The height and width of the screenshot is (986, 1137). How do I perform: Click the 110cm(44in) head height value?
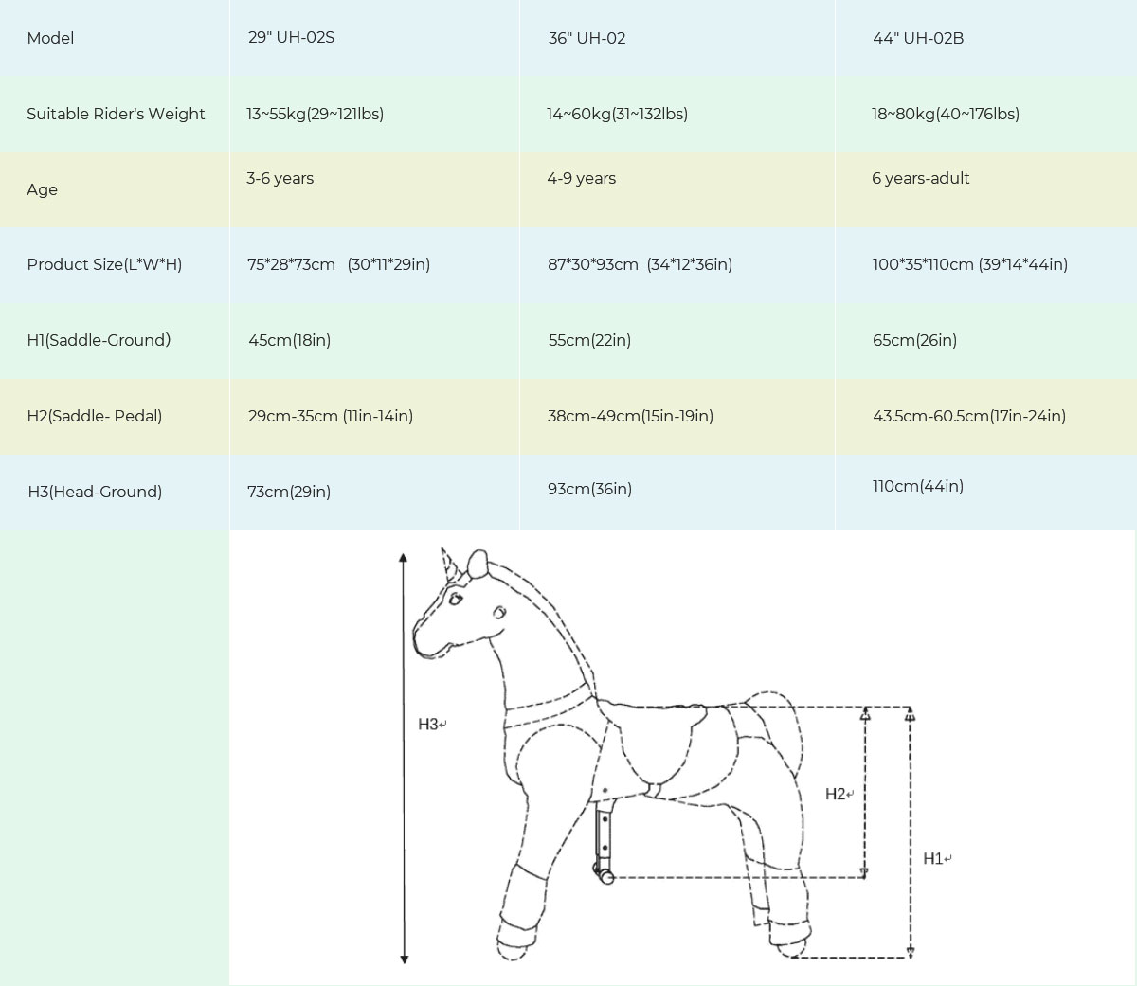(x=917, y=486)
